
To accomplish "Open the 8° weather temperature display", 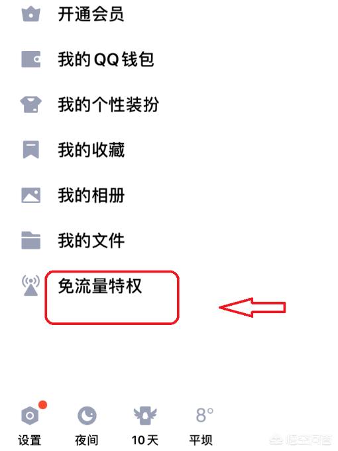I will coord(204,415).
